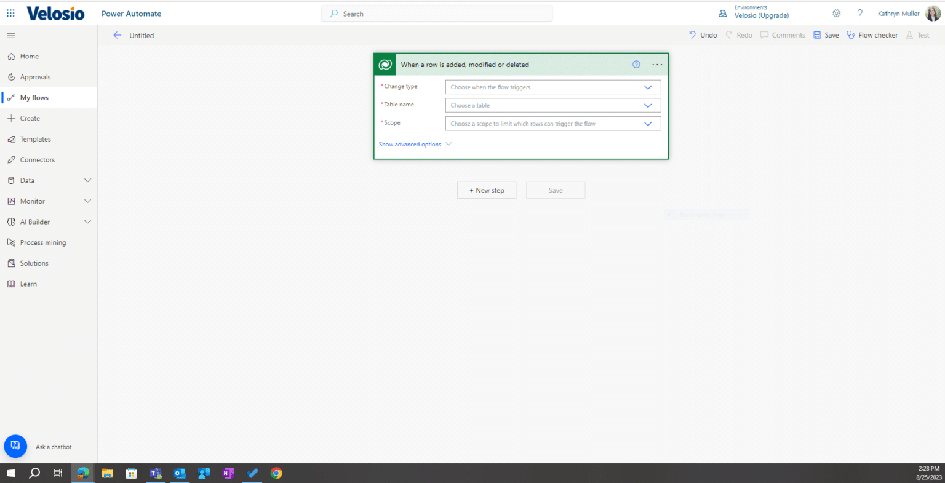Open Power Automate settings gear

pyautogui.click(x=836, y=13)
